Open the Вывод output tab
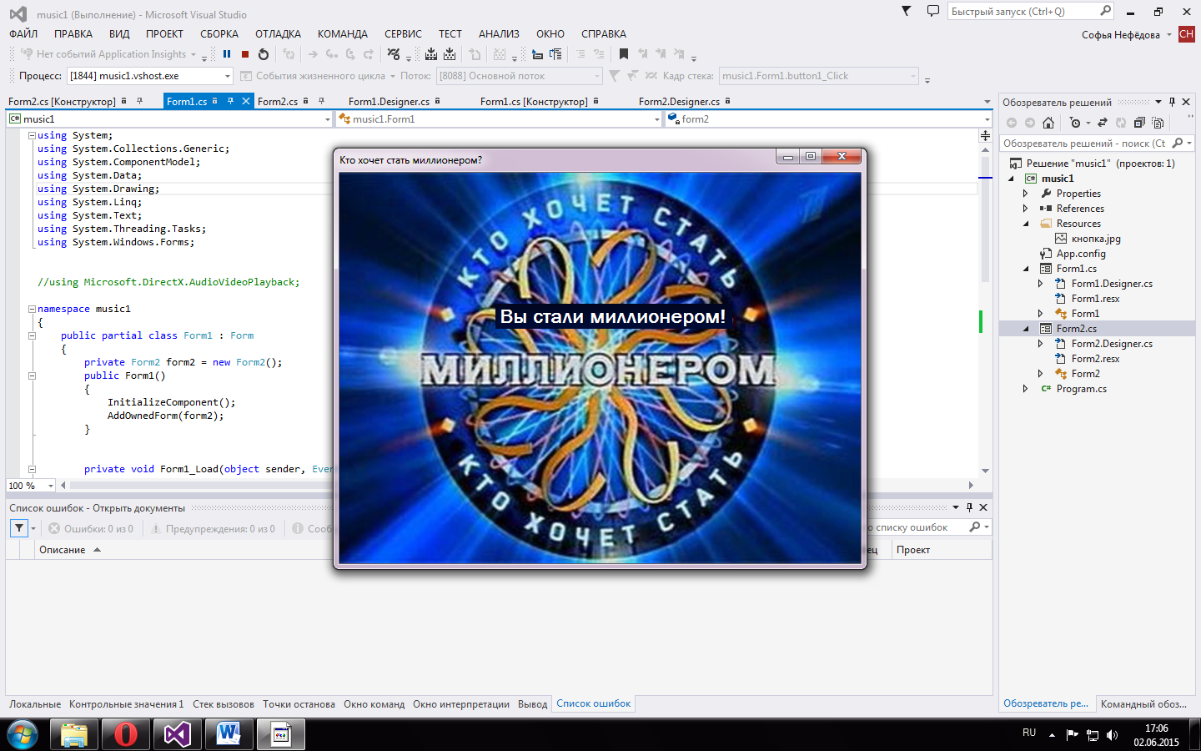 pos(532,704)
